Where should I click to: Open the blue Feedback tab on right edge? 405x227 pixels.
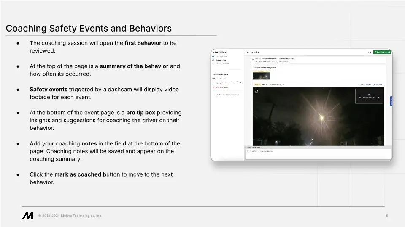(x=391, y=101)
